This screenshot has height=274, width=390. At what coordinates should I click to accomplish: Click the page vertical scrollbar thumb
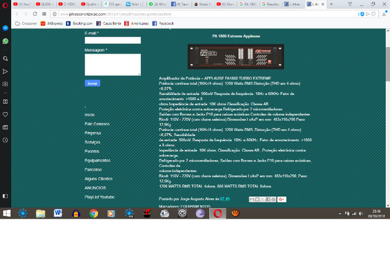click(x=388, y=64)
